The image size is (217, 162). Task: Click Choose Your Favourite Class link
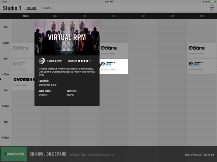(90, 155)
